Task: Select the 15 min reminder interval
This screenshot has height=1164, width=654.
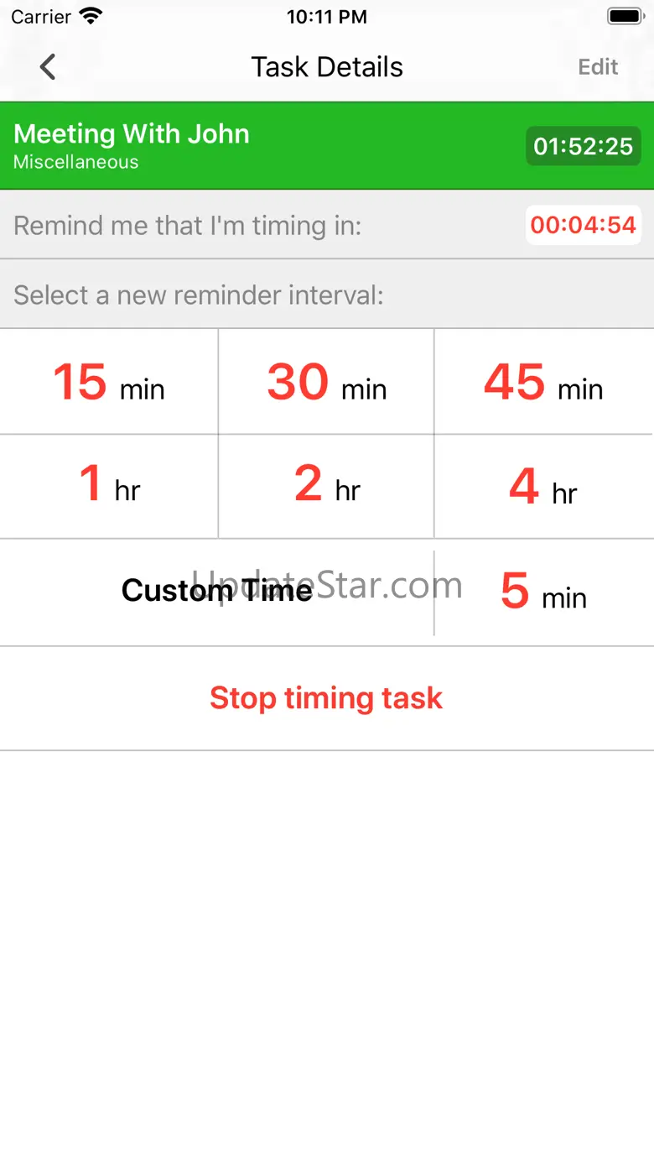Action: point(109,383)
